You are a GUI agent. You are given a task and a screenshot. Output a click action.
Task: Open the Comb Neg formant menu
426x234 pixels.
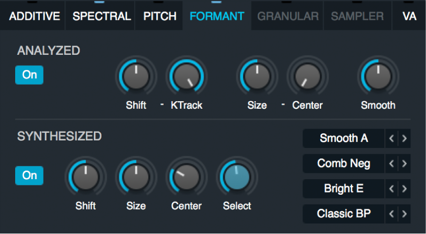[x=344, y=164]
